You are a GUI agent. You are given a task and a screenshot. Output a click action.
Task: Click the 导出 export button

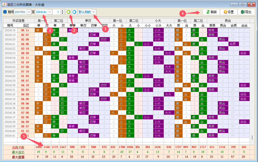(x=246, y=12)
